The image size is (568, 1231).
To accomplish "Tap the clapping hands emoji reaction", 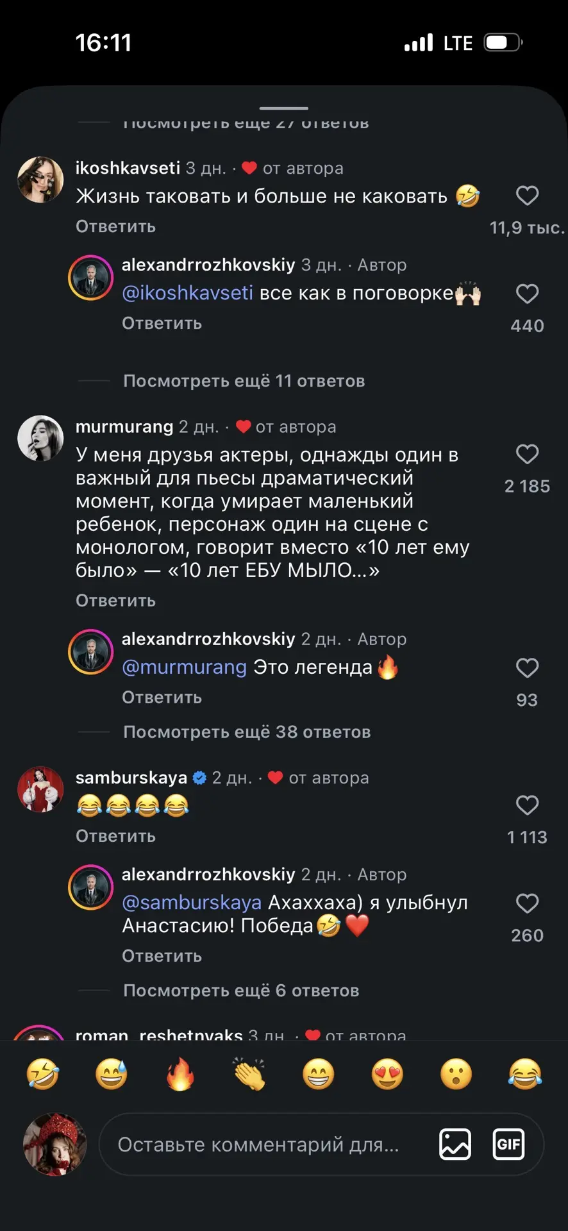I will [x=249, y=1074].
